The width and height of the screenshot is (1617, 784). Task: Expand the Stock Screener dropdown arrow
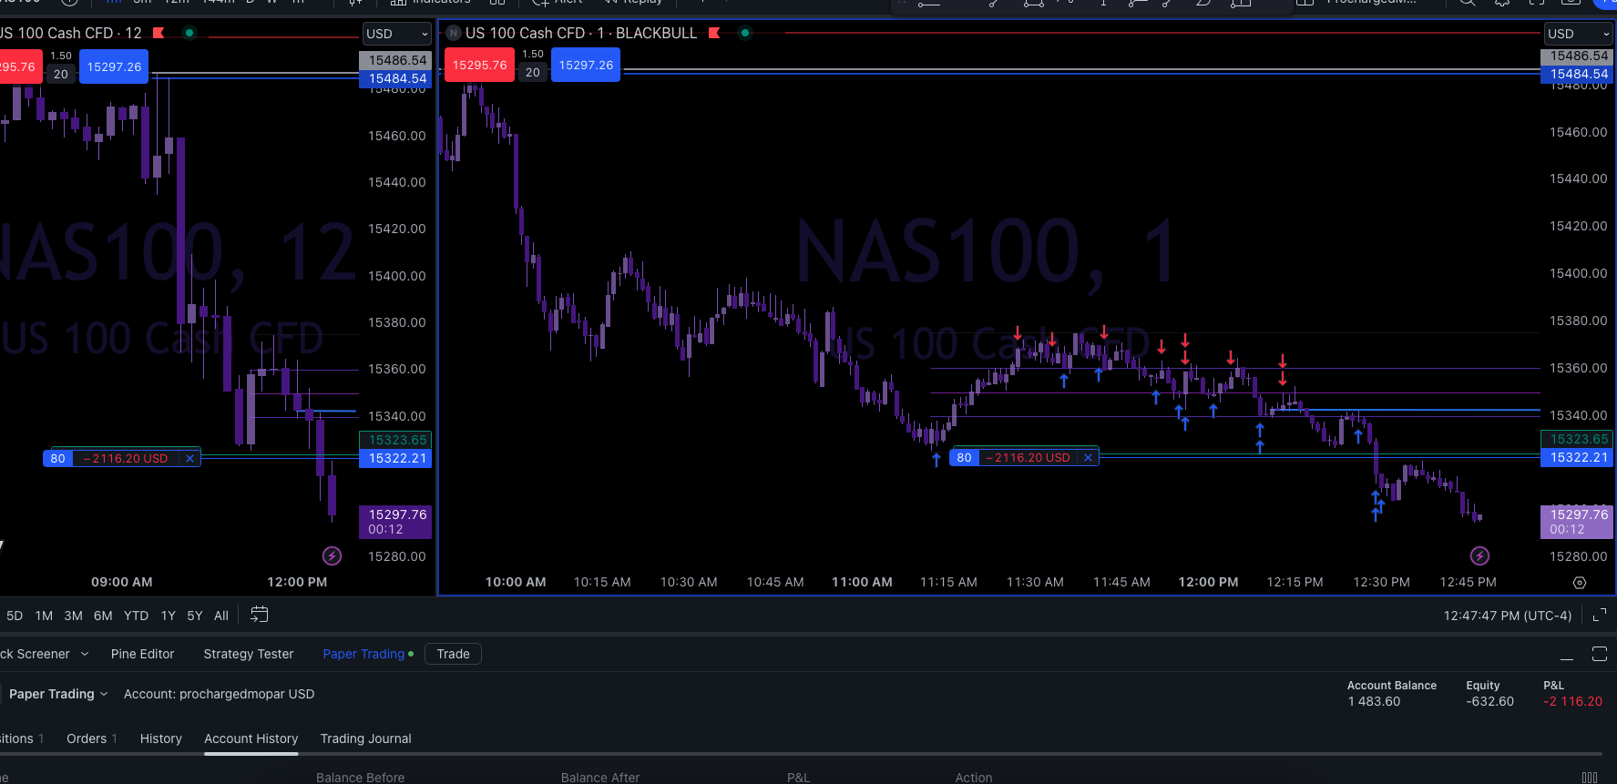click(x=85, y=654)
